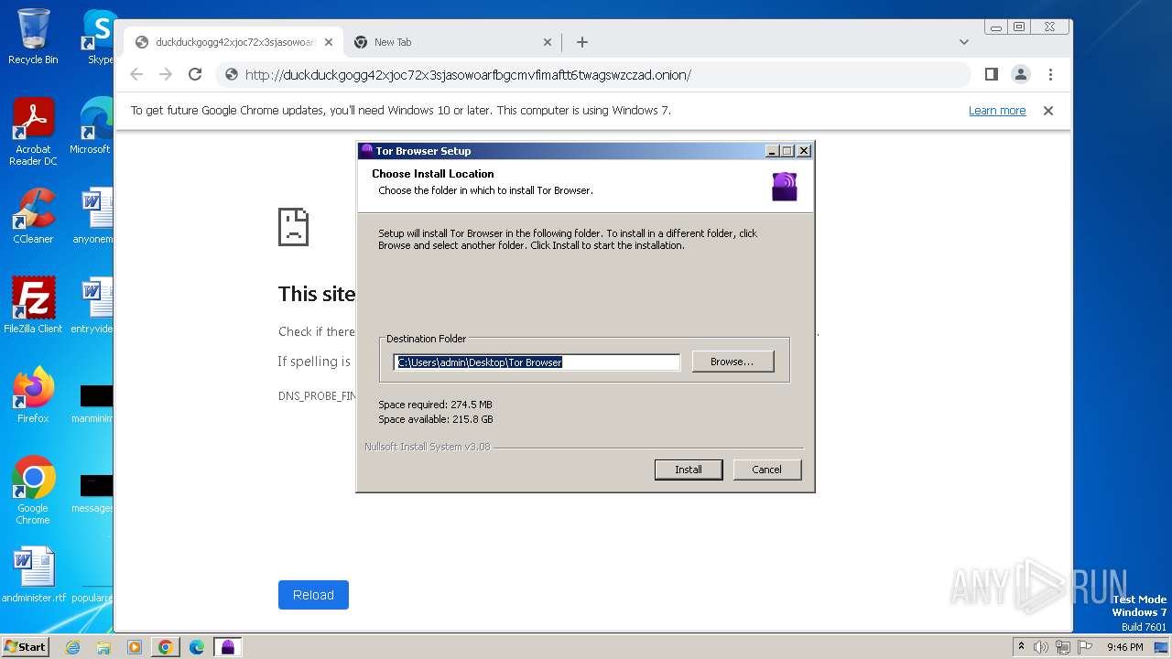Screen dimensions: 1172x659
Task: Open Chrome three-dot menu
Action: coord(1050,75)
